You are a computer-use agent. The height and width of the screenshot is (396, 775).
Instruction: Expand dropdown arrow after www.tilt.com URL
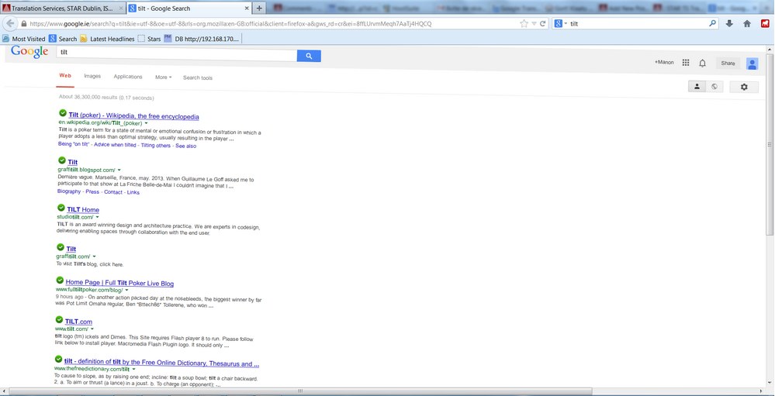(92, 329)
